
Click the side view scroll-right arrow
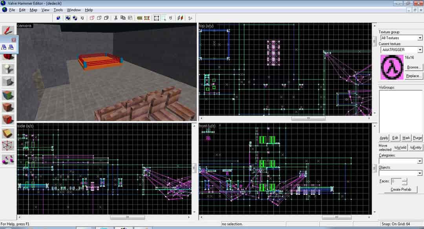click(188, 217)
